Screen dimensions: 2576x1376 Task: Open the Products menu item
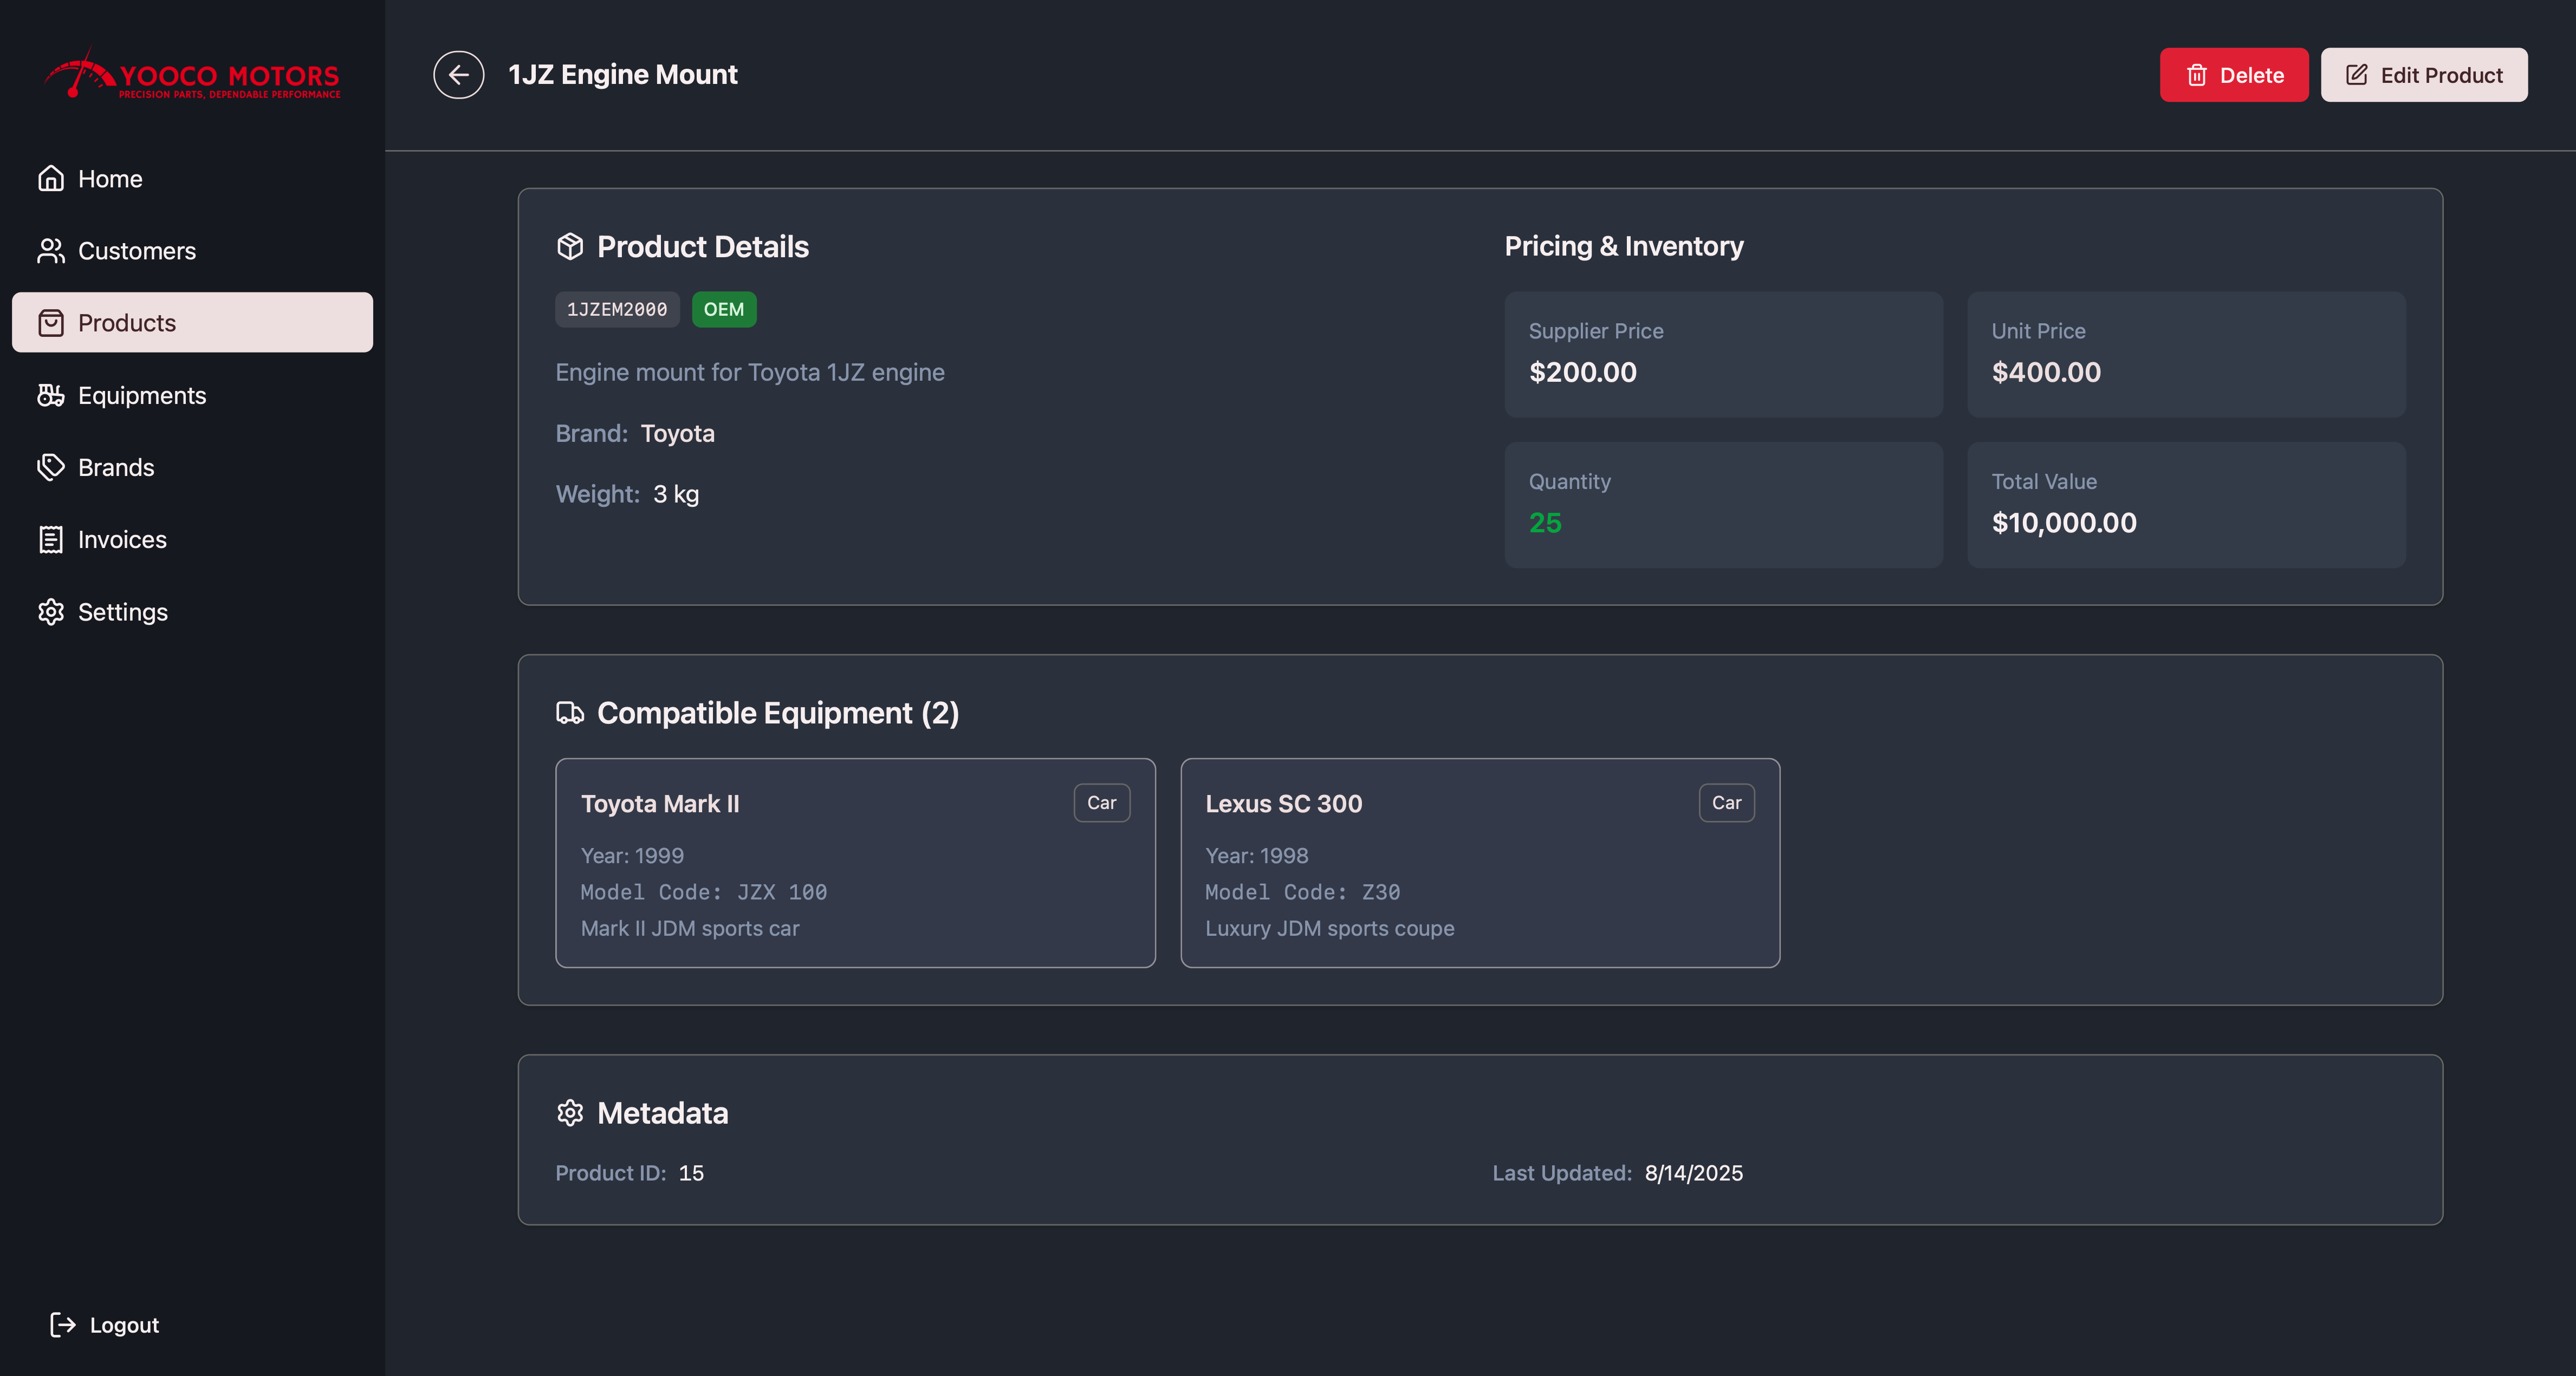tap(192, 323)
